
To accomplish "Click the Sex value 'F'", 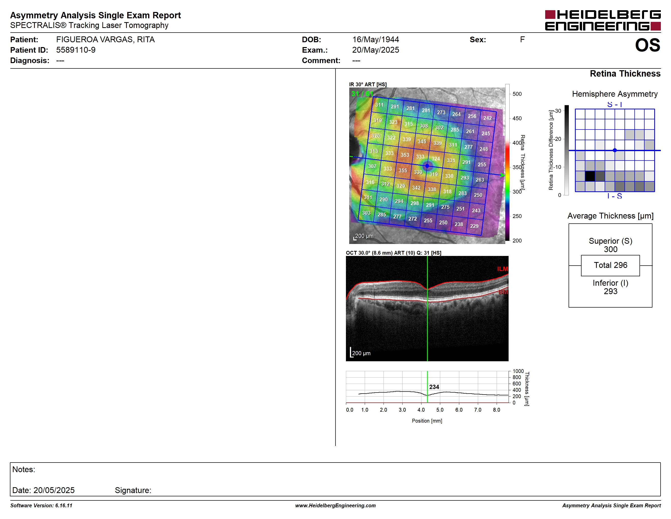I will point(522,39).
